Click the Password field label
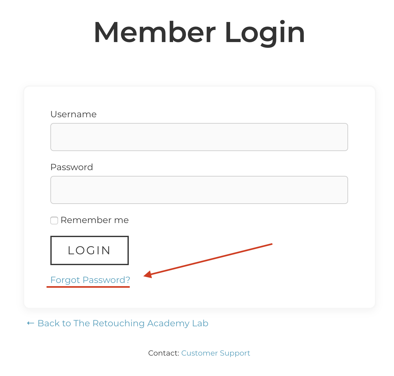The image size is (394, 376). 72,167
